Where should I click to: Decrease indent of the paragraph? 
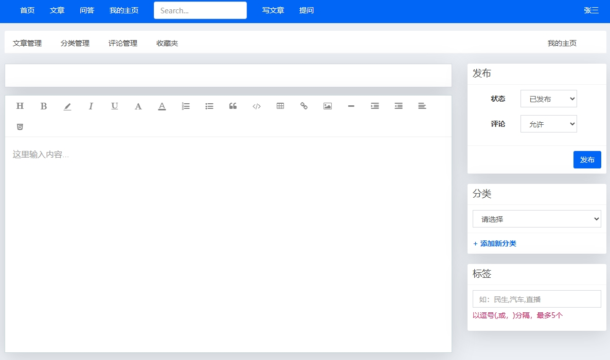399,106
